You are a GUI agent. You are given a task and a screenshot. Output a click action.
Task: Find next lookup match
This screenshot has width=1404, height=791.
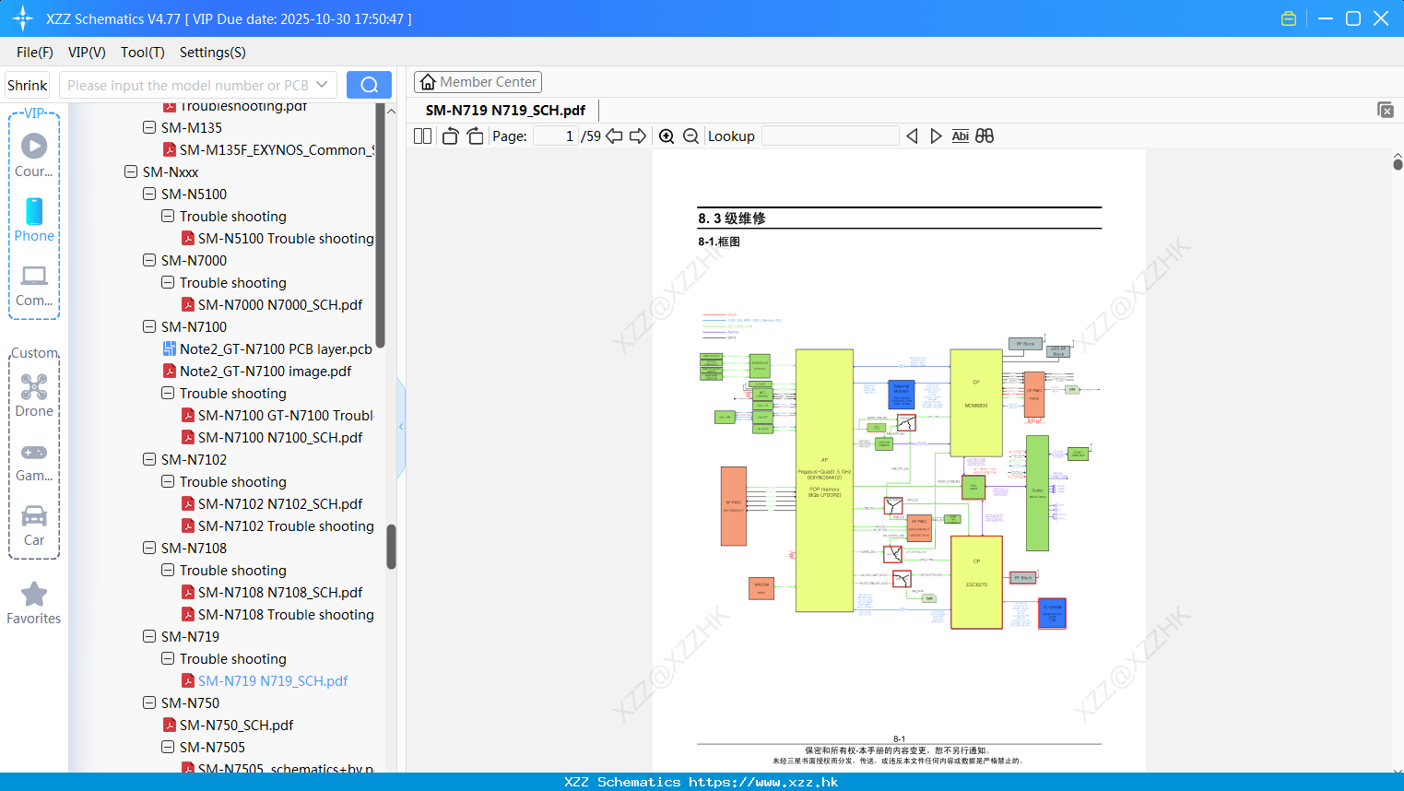tap(936, 136)
